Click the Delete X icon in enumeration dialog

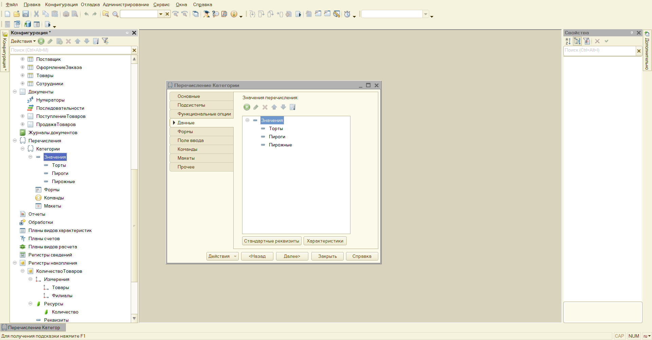click(265, 107)
